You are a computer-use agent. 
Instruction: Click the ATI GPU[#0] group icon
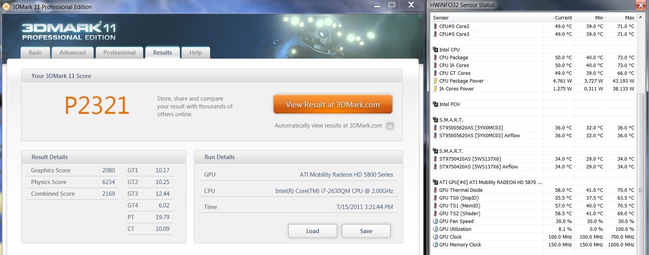coord(435,182)
